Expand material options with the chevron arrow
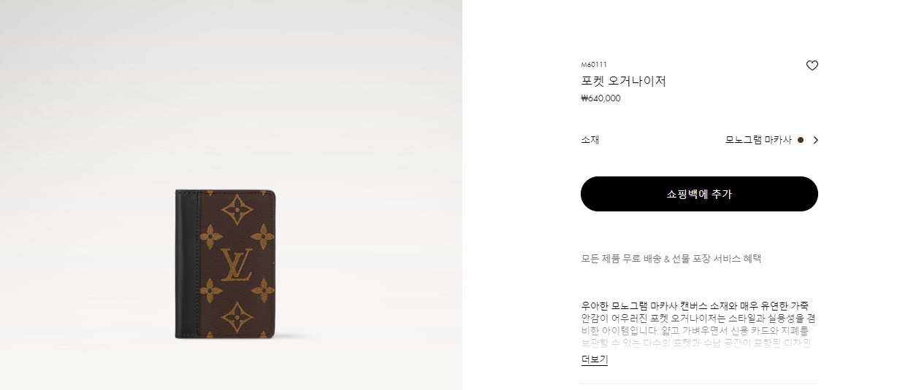Image resolution: width=908 pixels, height=390 pixels. pos(815,140)
